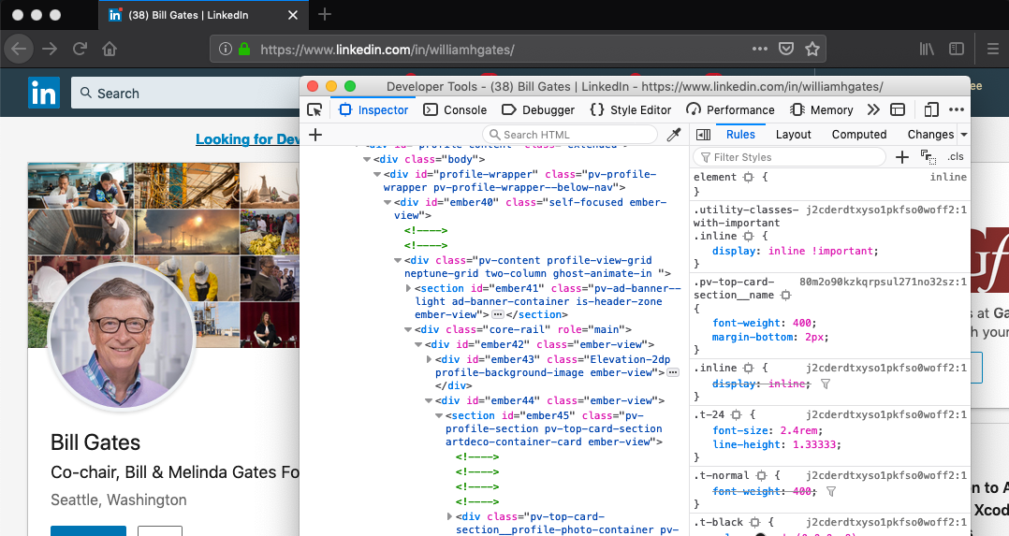Screen dimensions: 1009x536
Task: Click the Save to Pocket icon
Action: click(x=787, y=49)
